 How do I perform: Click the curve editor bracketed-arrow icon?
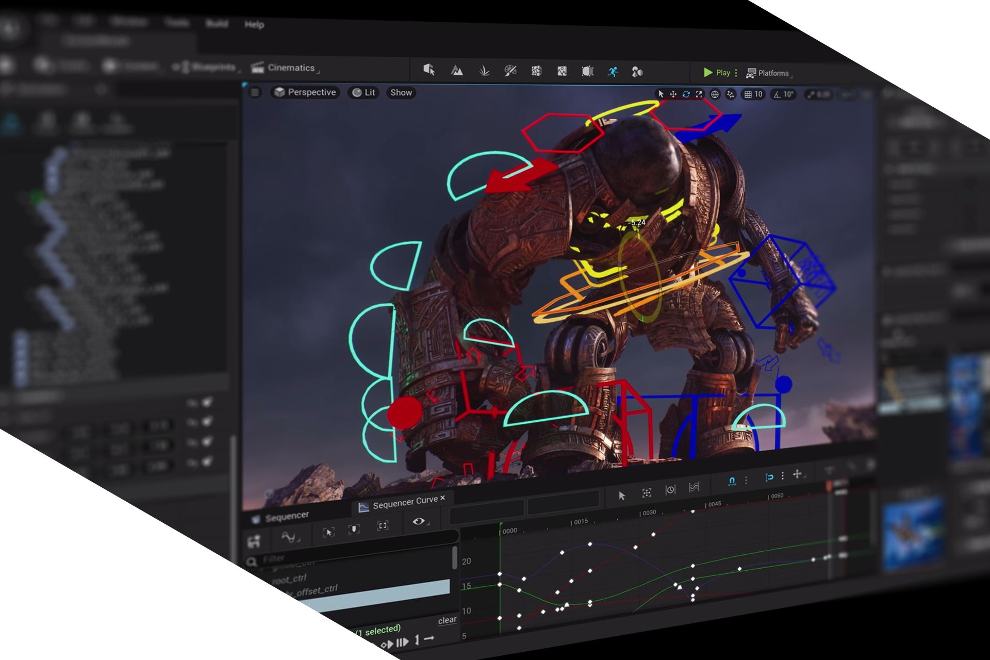tap(328, 532)
